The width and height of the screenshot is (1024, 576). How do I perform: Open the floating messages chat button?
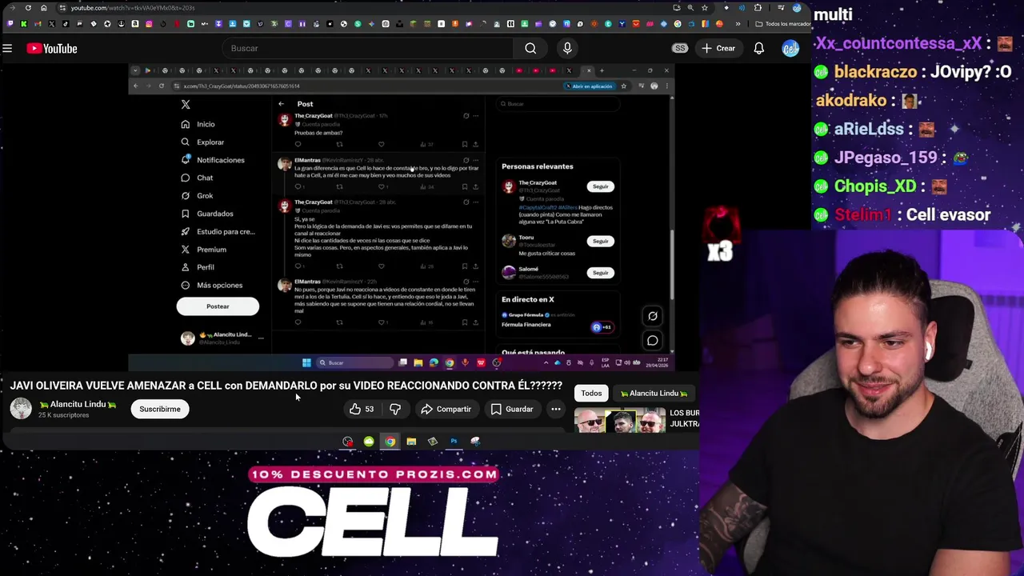(x=653, y=341)
